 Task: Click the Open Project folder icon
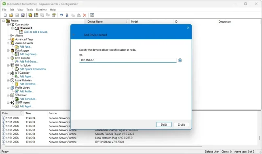point(11,15)
